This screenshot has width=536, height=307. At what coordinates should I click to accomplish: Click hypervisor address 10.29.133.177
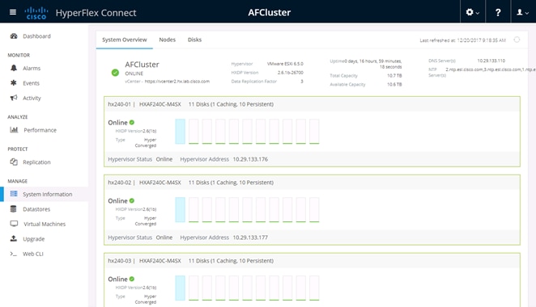(x=250, y=238)
